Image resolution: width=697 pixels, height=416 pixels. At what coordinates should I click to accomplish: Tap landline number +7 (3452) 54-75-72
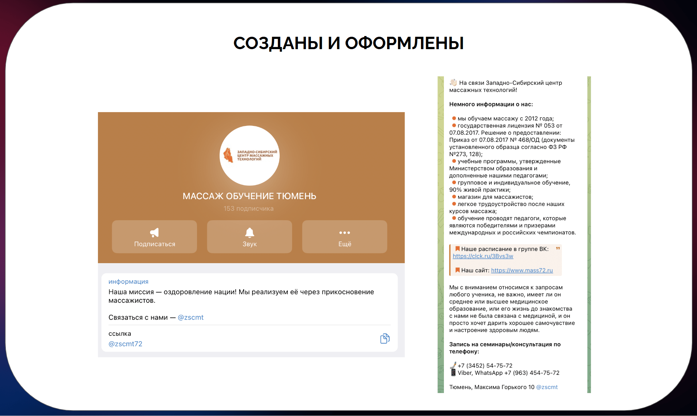pyautogui.click(x=485, y=366)
